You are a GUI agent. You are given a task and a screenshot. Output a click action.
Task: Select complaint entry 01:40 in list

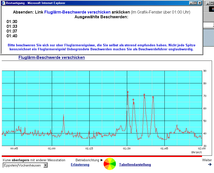click(12, 36)
